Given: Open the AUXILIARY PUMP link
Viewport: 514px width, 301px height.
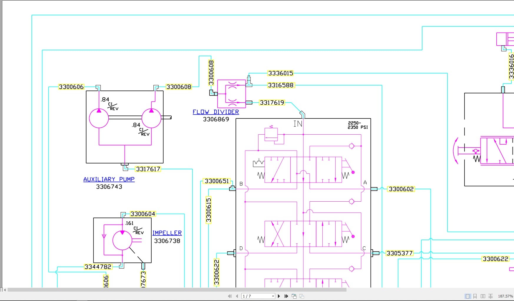Looking at the screenshot, I should 109,179.
